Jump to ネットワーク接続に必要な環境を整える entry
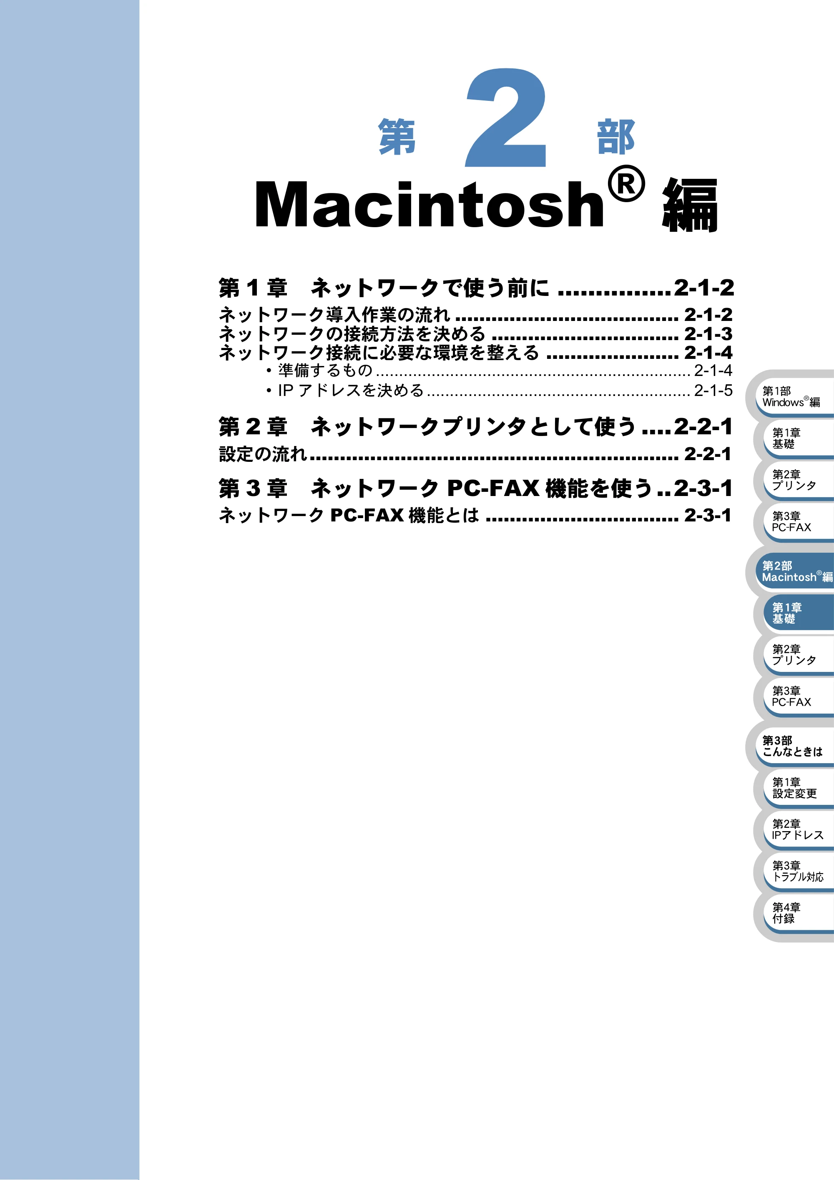Image resolution: width=834 pixels, height=1180 pixels. point(476,353)
